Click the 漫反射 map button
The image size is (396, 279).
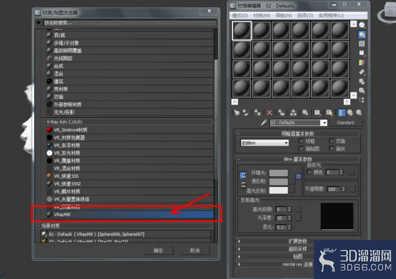click(293, 182)
